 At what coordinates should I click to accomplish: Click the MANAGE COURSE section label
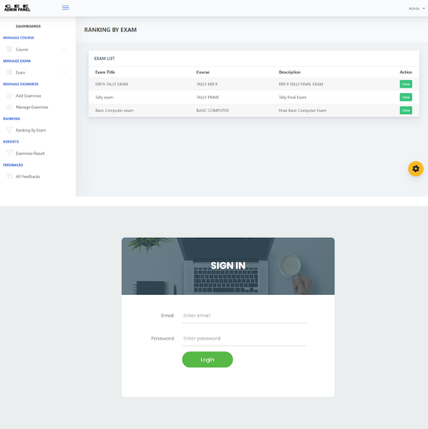[18, 38]
